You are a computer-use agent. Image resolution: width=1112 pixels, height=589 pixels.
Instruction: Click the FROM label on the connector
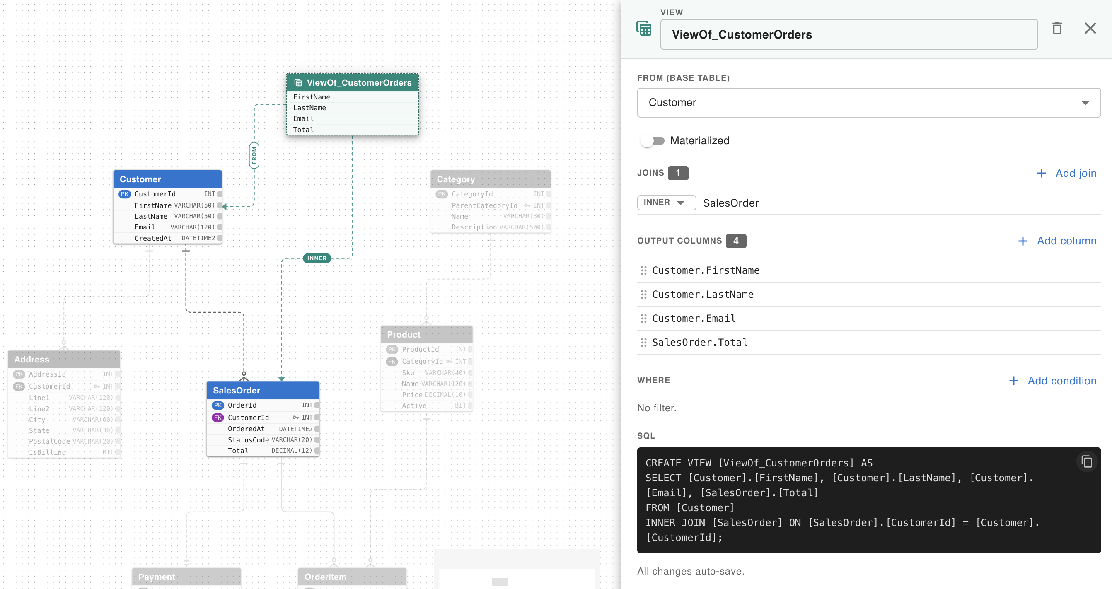click(254, 155)
